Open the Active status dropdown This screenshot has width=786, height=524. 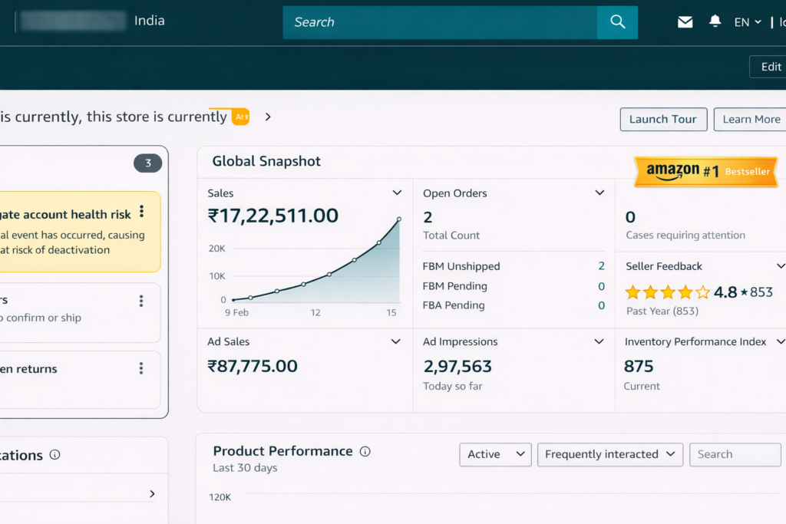click(495, 454)
